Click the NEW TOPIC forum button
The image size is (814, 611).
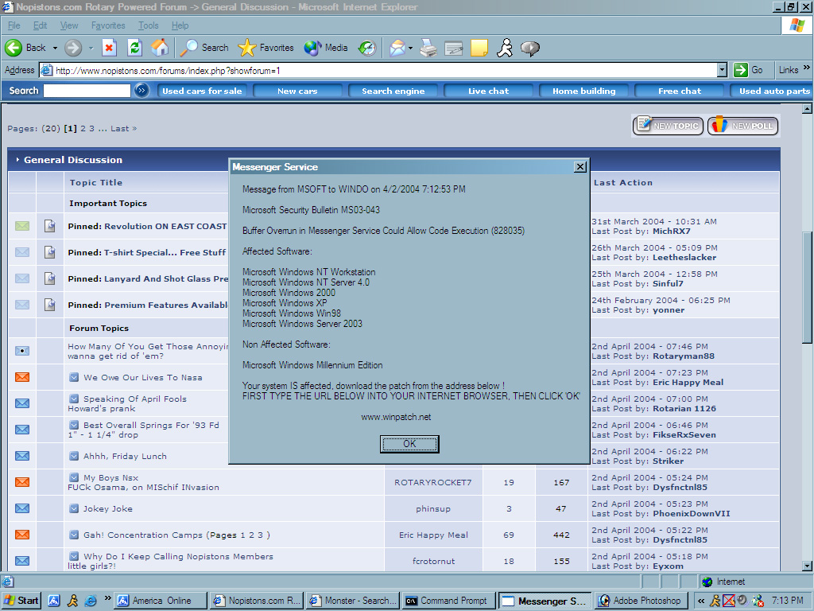click(668, 126)
